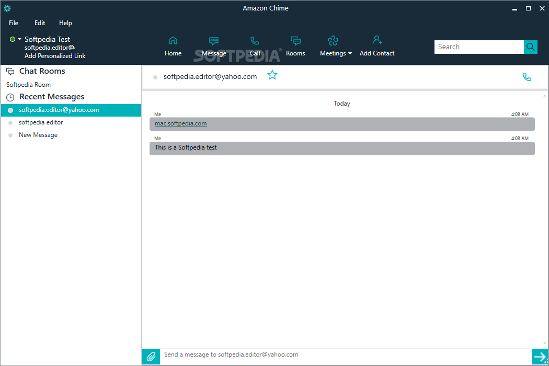This screenshot has height=366, width=549.
Task: Click the Amazon Chime logo icon
Action: click(7, 8)
